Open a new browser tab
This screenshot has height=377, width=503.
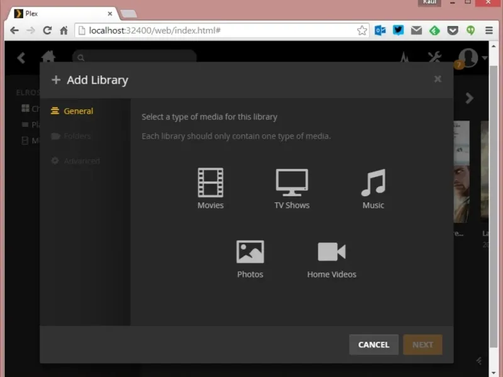pyautogui.click(x=128, y=14)
